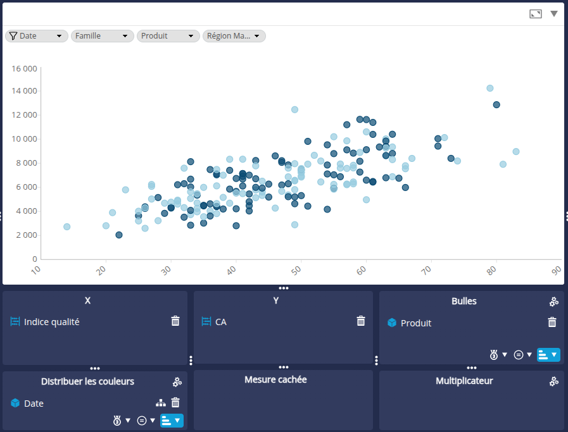The width and height of the screenshot is (568, 432).
Task: Open settings gears for Distribuer les couleurs
Action: pos(177,381)
